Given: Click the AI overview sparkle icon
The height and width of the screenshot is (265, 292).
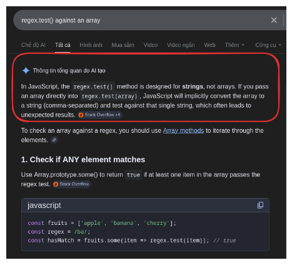Looking at the screenshot, I should click(26, 71).
